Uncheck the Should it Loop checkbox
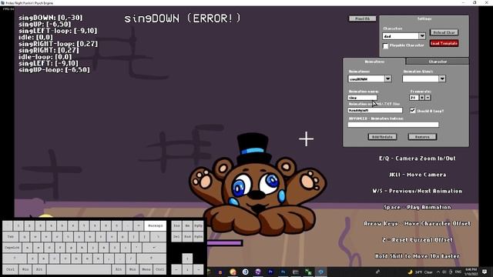This screenshot has height=277, width=493. point(413,111)
